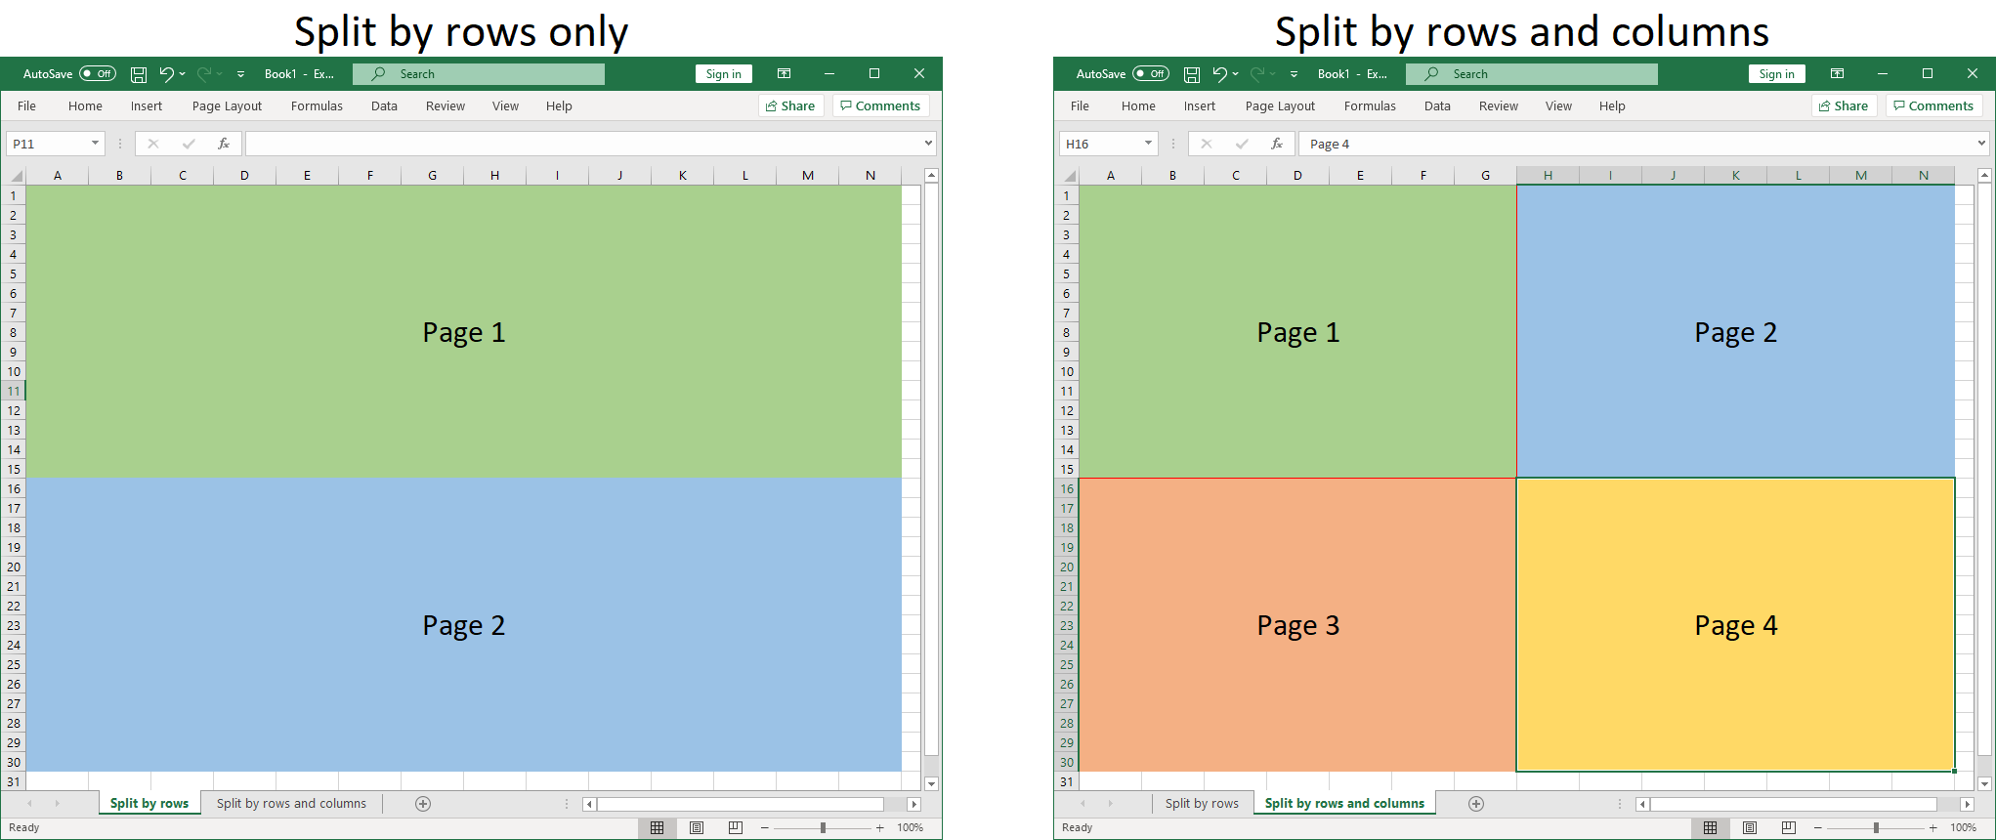Click the Save icon in the left Excel window
Screen dimensions: 1996x840
click(139, 74)
